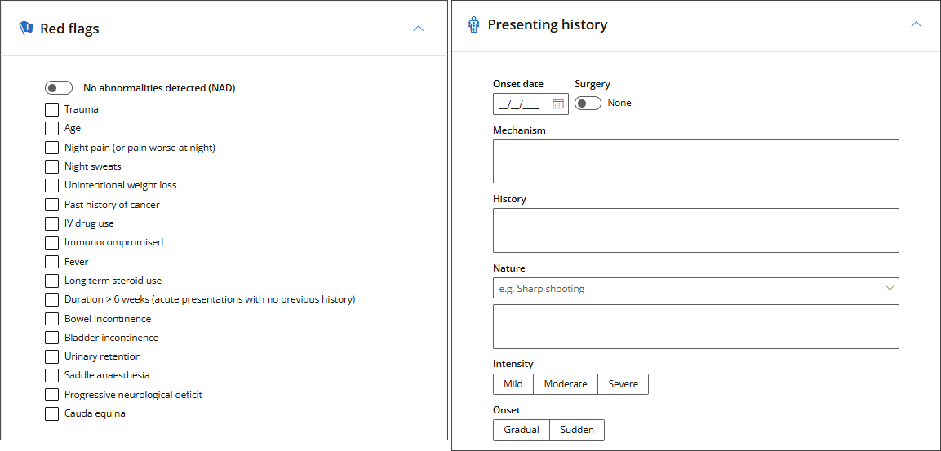Mark Cauda equina as present

coord(51,413)
